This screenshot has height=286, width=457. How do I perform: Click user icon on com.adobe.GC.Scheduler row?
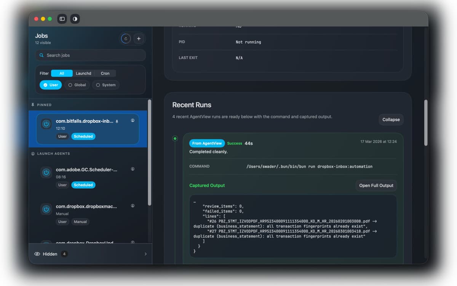coord(133,169)
